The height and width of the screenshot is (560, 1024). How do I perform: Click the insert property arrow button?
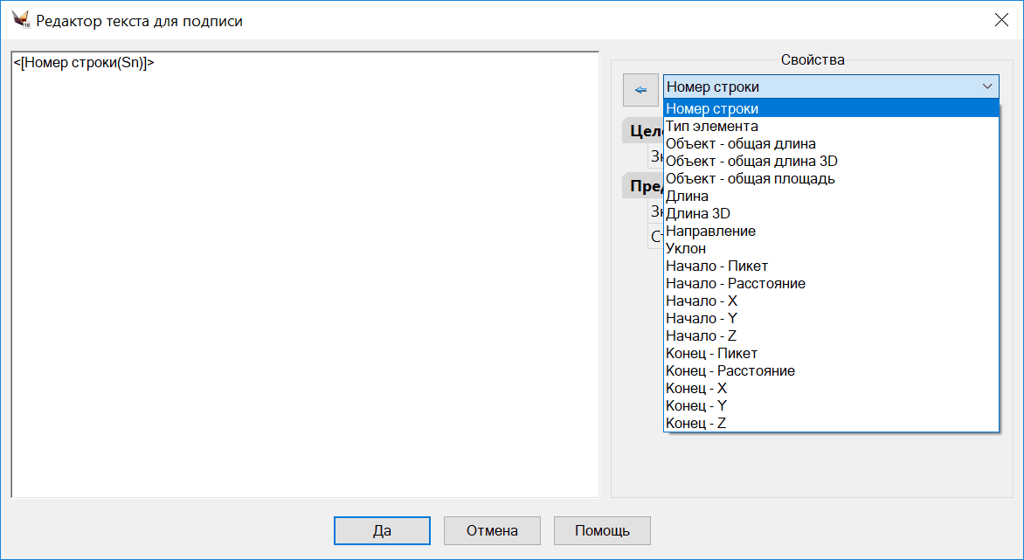(640, 89)
